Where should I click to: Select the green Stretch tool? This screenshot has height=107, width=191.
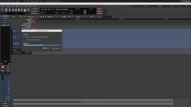click(31, 17)
